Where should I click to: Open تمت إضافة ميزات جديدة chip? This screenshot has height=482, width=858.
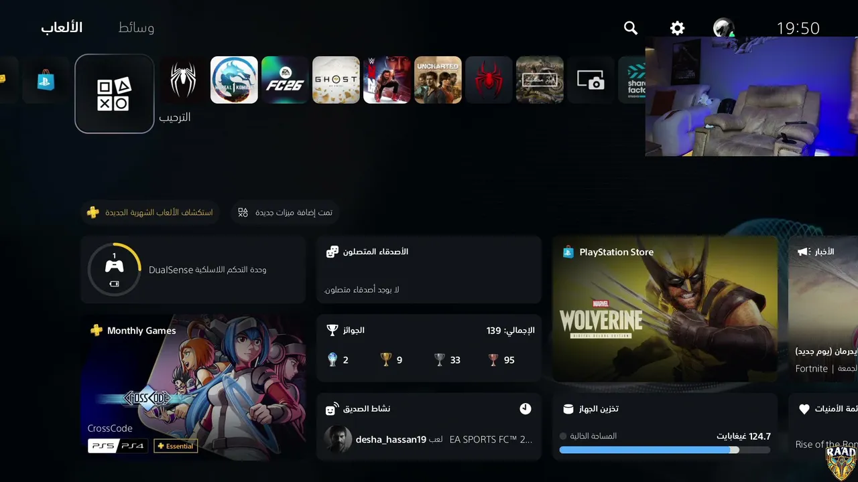tap(286, 212)
